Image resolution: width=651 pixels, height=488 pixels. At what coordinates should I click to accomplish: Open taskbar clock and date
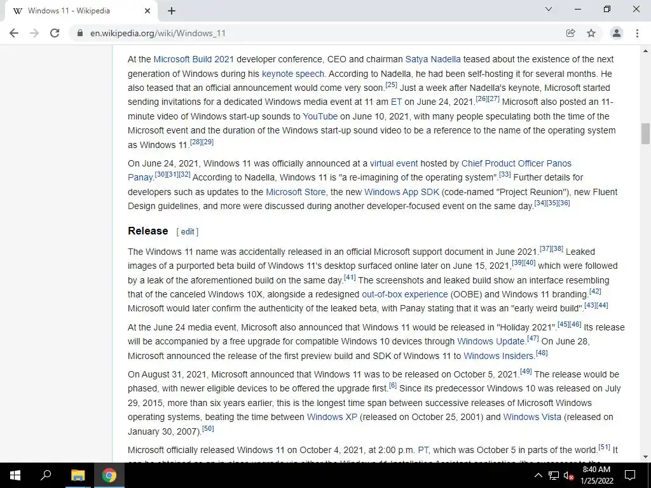[596, 475]
